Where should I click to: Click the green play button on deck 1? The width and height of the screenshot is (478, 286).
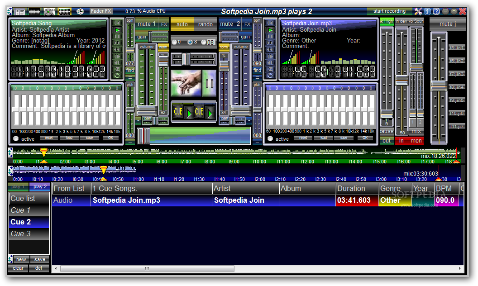(x=117, y=29)
